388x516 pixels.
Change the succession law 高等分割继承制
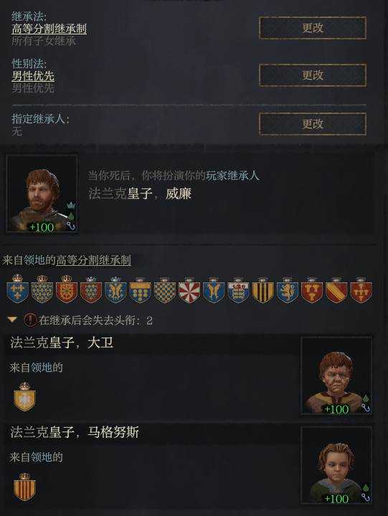coord(313,28)
